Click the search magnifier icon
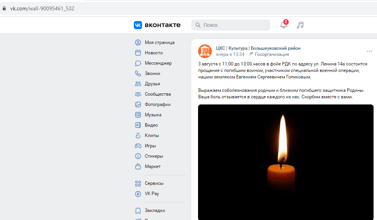 pos(198,25)
